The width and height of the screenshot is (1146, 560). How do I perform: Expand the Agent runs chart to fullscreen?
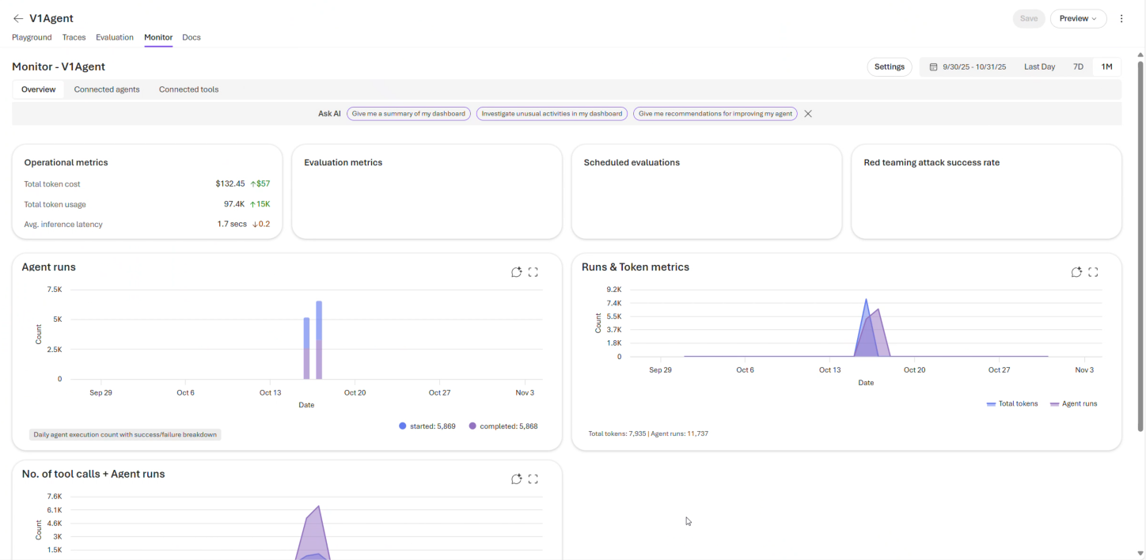pyautogui.click(x=533, y=272)
